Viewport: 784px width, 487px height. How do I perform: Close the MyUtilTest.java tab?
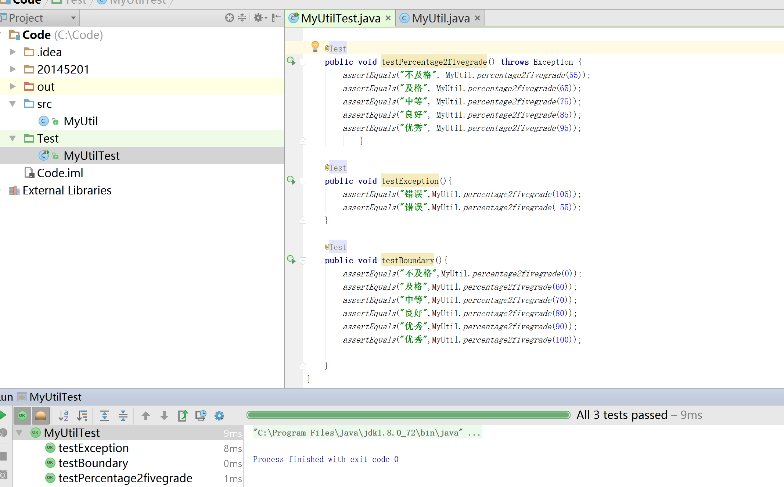click(388, 18)
